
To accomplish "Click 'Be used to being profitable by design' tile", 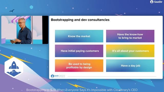I will [79, 66].
